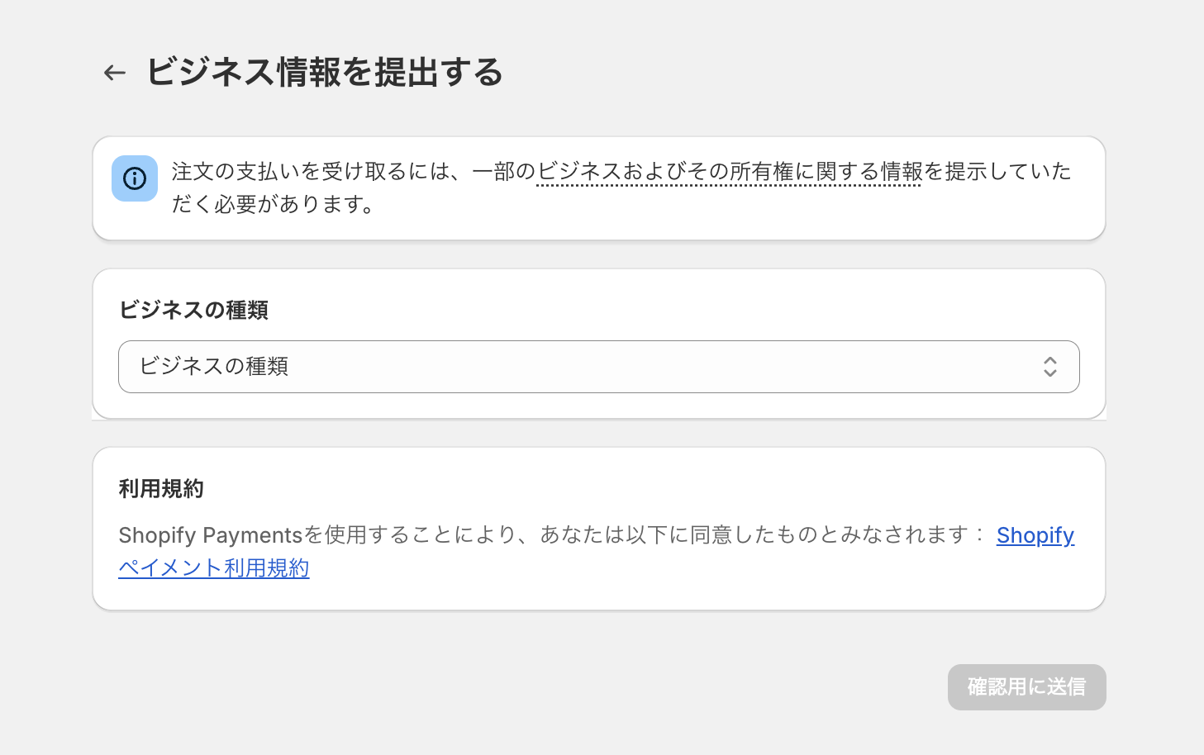Click the ビジネスの種類 section heading

click(x=194, y=310)
